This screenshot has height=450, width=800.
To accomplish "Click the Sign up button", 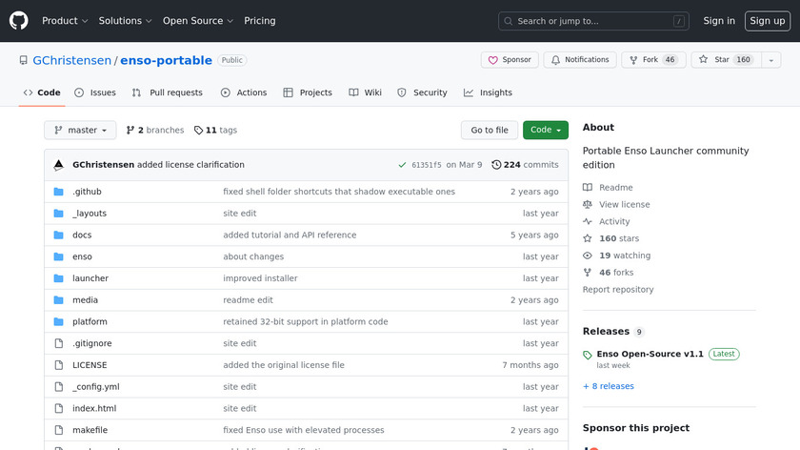I will [x=767, y=21].
